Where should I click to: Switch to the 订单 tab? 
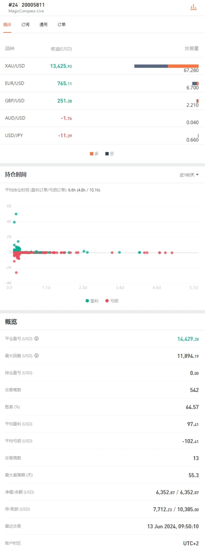61,24
